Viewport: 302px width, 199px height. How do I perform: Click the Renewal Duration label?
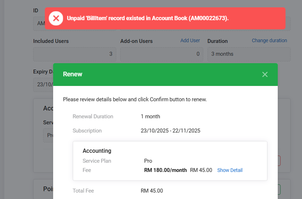(93, 116)
